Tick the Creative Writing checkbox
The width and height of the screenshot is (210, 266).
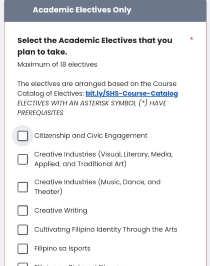click(22, 210)
